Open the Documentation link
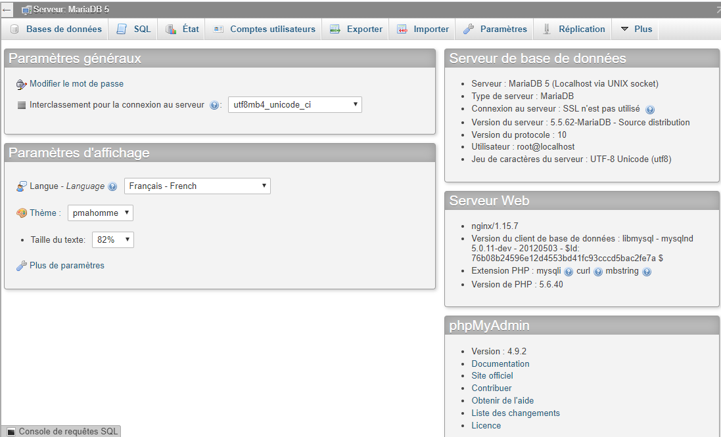Viewport: 721px width, 437px height. [500, 364]
